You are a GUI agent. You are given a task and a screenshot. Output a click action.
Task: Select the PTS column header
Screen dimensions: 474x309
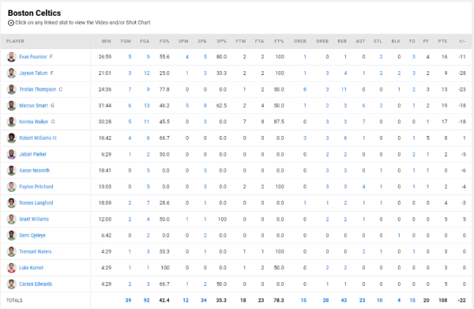pos(442,41)
